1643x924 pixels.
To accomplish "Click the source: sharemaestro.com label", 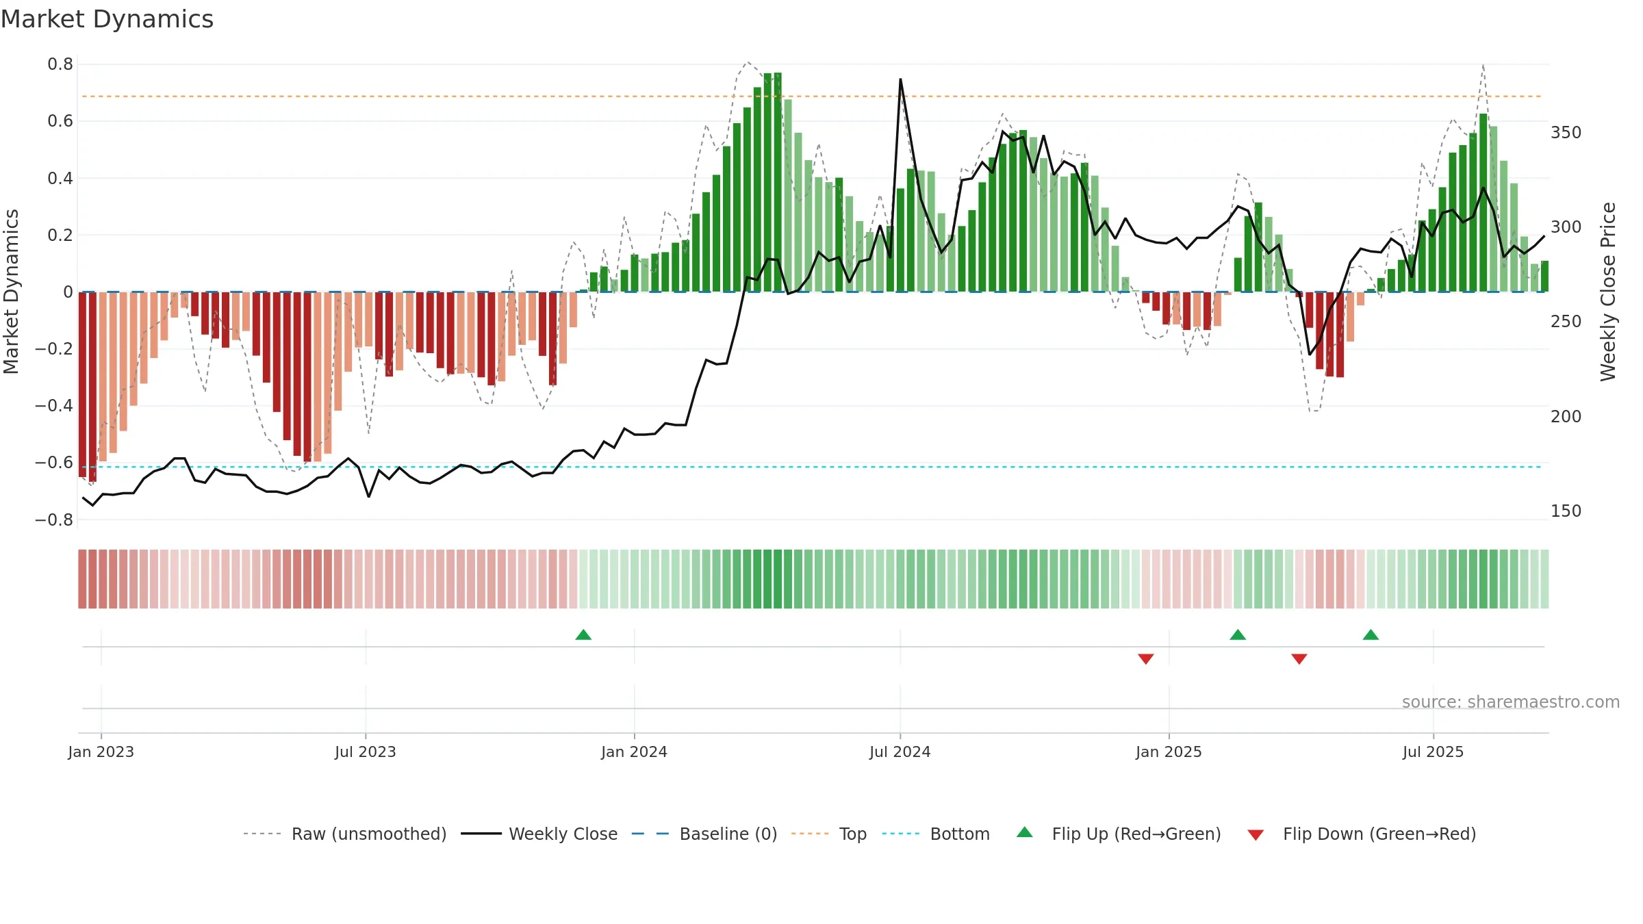I will click(x=1511, y=702).
